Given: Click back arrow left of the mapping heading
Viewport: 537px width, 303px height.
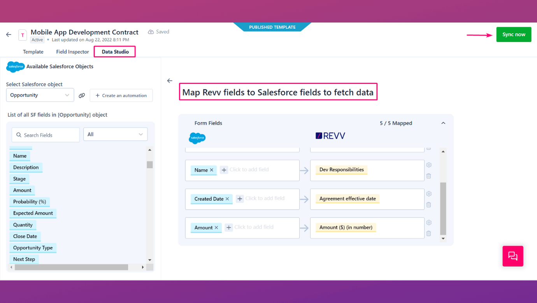Looking at the screenshot, I should click(x=170, y=81).
